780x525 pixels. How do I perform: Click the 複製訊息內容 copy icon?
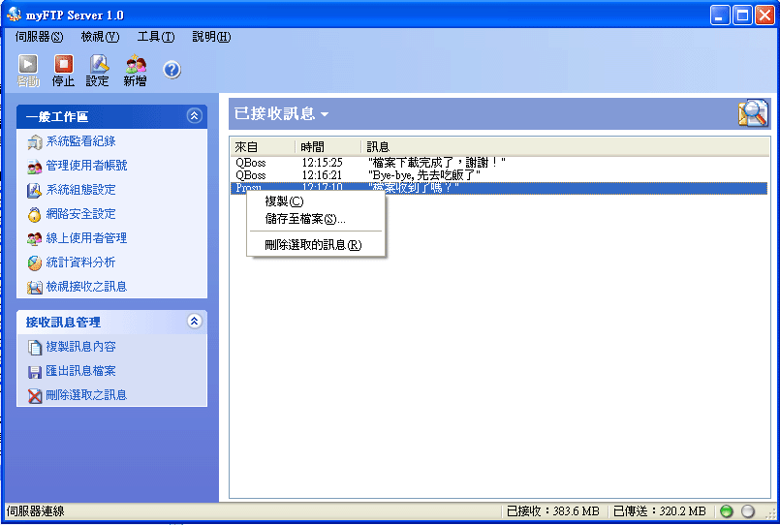pyautogui.click(x=34, y=348)
